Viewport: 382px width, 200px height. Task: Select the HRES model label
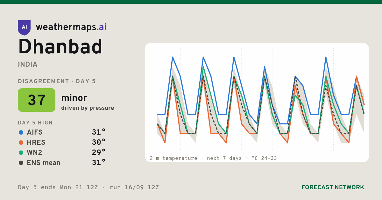click(36, 143)
